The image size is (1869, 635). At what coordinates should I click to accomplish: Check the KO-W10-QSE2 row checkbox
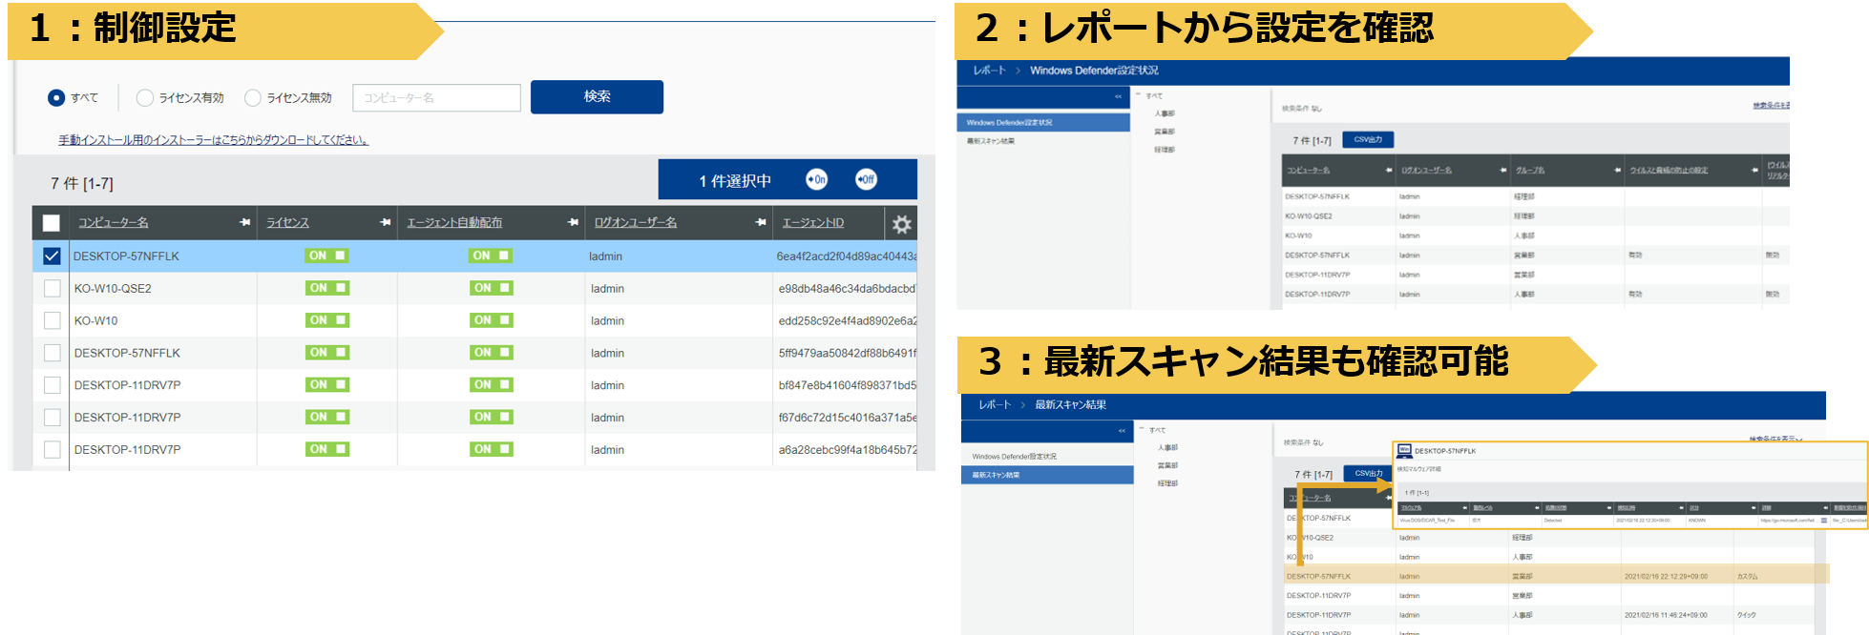pos(52,288)
